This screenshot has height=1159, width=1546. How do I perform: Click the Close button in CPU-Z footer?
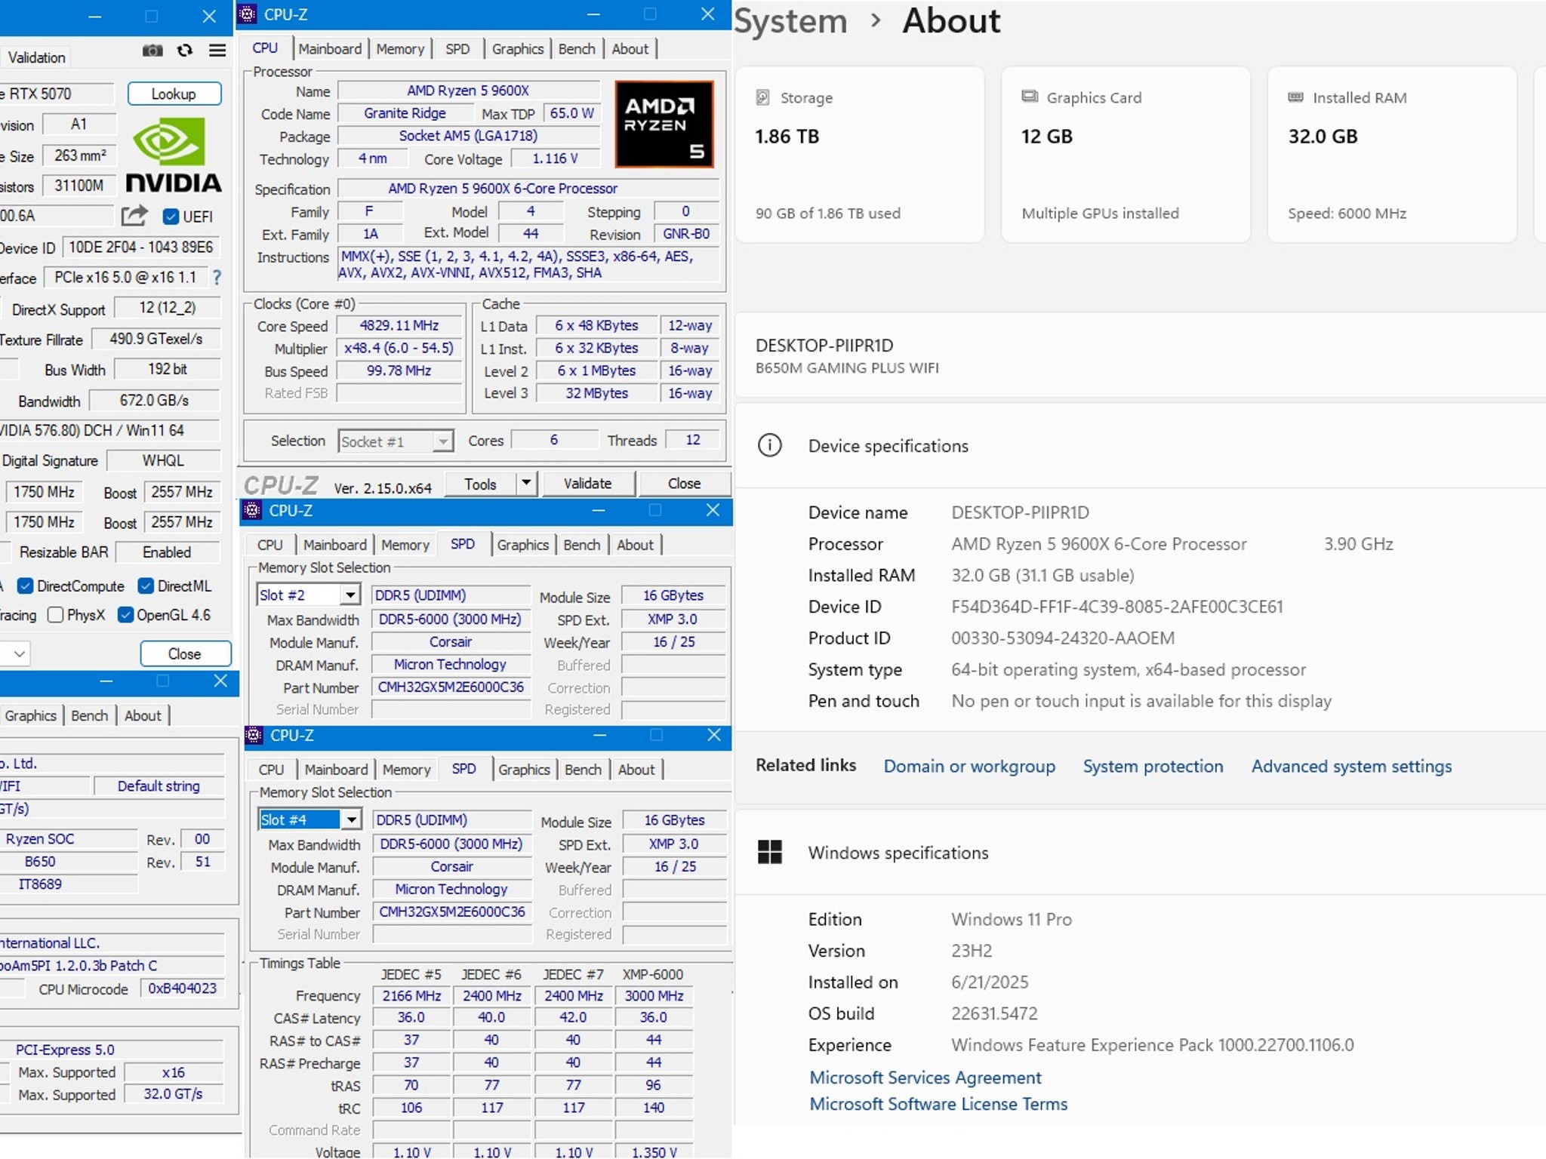[685, 484]
